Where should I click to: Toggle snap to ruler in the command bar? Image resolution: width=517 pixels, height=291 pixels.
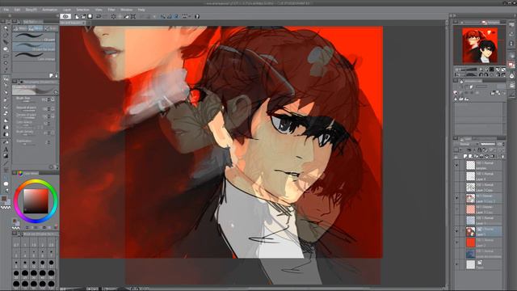163,16
